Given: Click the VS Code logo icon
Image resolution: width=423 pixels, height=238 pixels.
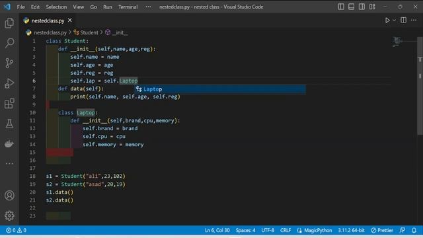Looking at the screenshot, I should pyautogui.click(x=7, y=7).
